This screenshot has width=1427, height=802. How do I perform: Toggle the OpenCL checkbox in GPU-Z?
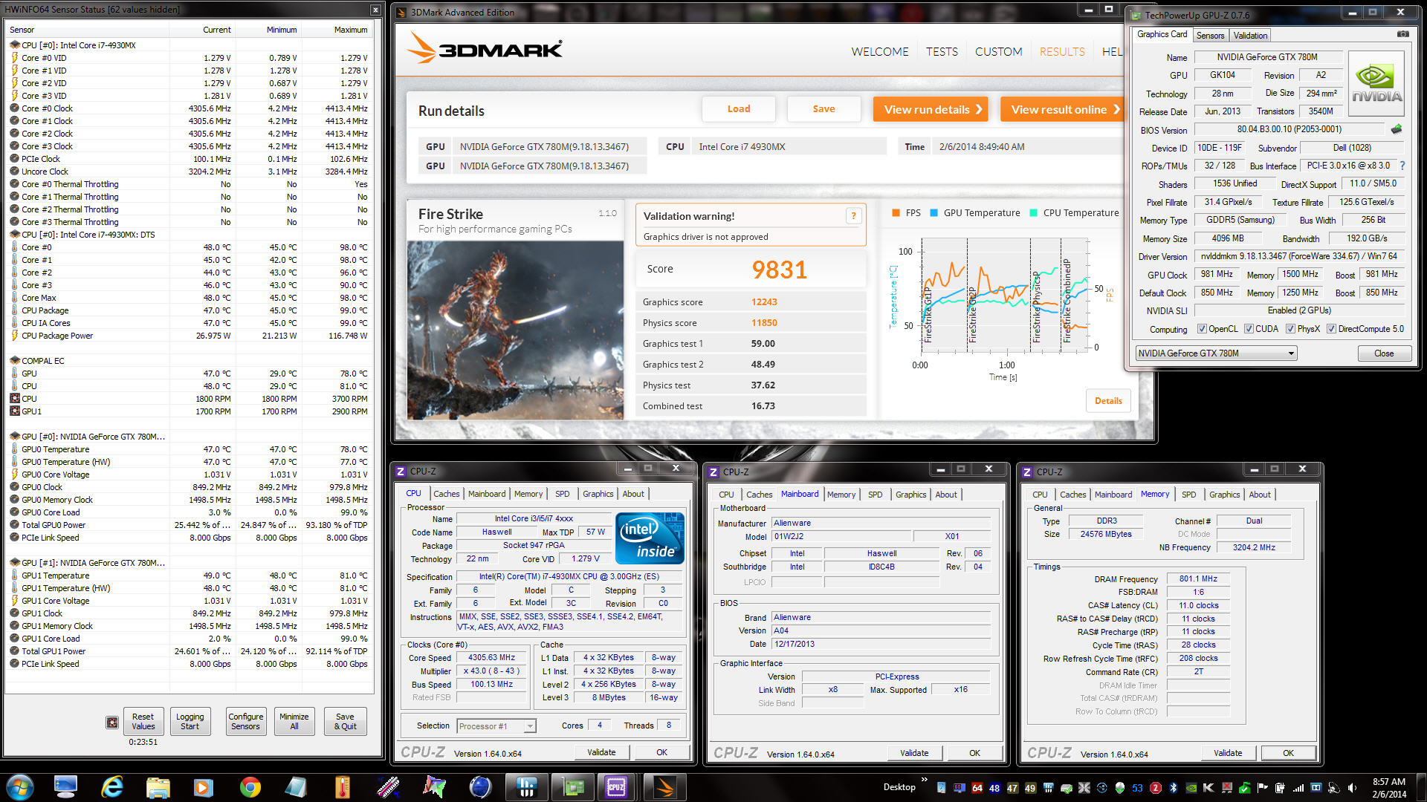click(1202, 329)
